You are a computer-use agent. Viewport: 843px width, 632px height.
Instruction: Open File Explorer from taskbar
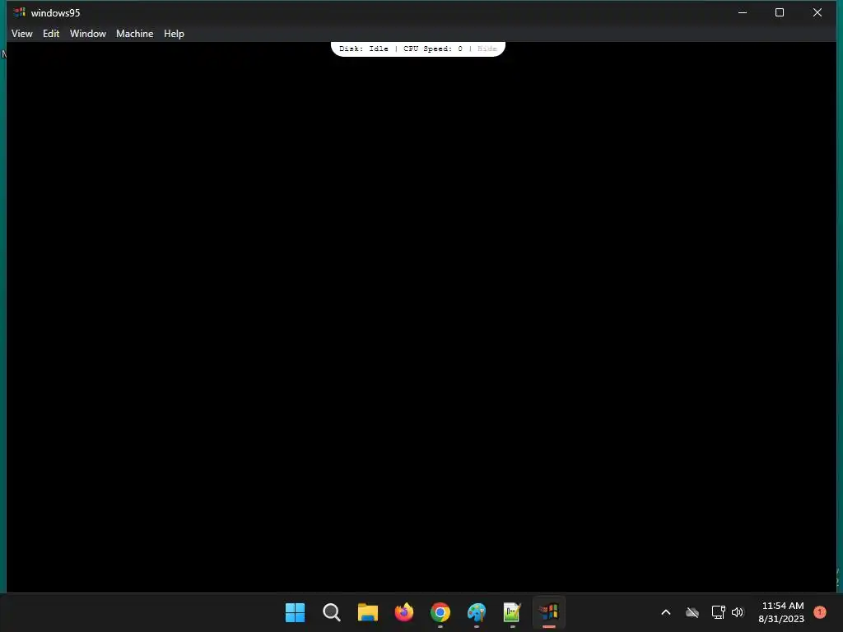tap(368, 612)
